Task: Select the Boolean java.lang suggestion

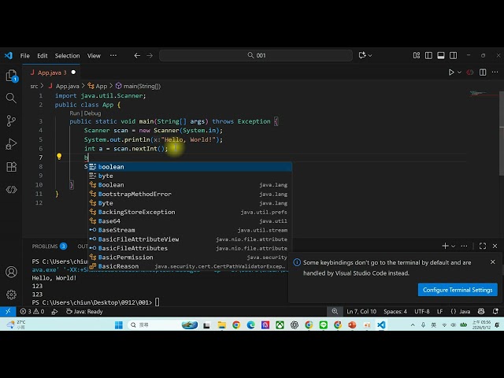Action: point(190,185)
